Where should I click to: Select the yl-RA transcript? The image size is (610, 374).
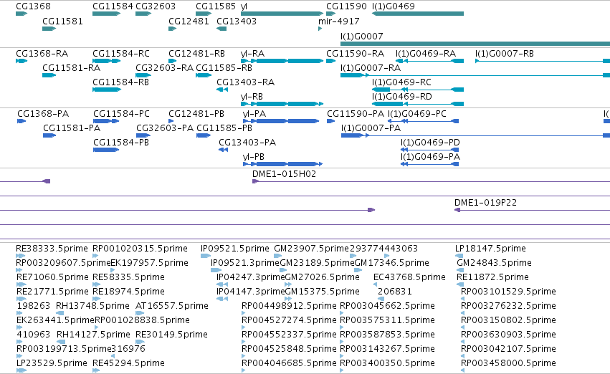coord(282,61)
